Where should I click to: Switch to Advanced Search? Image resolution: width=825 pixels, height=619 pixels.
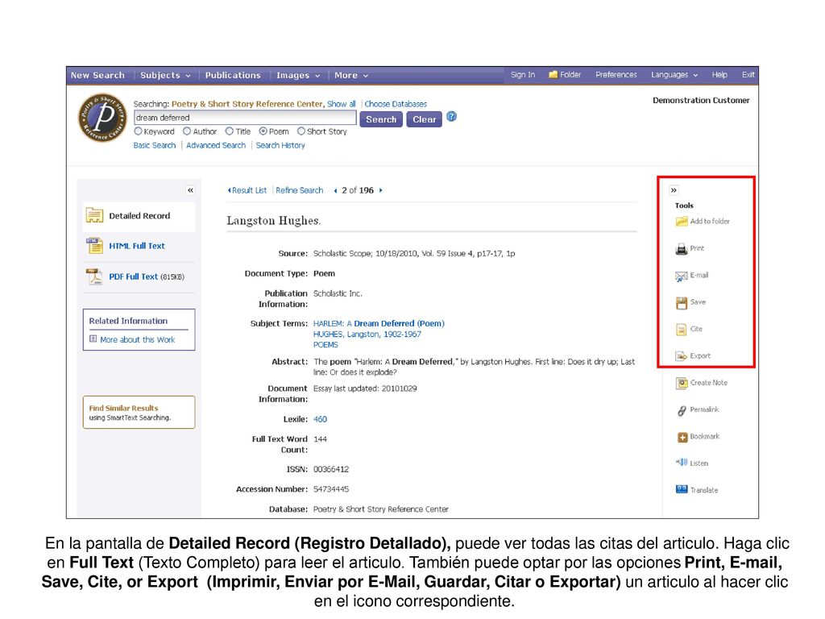point(216,145)
